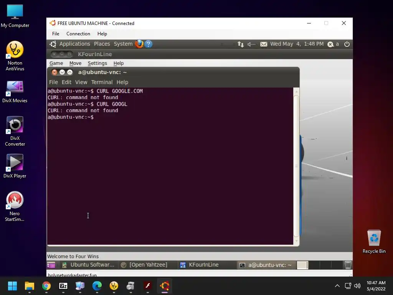Open File Explorer from Windows taskbar
The image size is (393, 295).
(x=29, y=286)
